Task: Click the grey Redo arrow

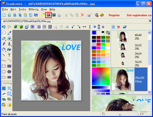Action: click(x=9, y=27)
